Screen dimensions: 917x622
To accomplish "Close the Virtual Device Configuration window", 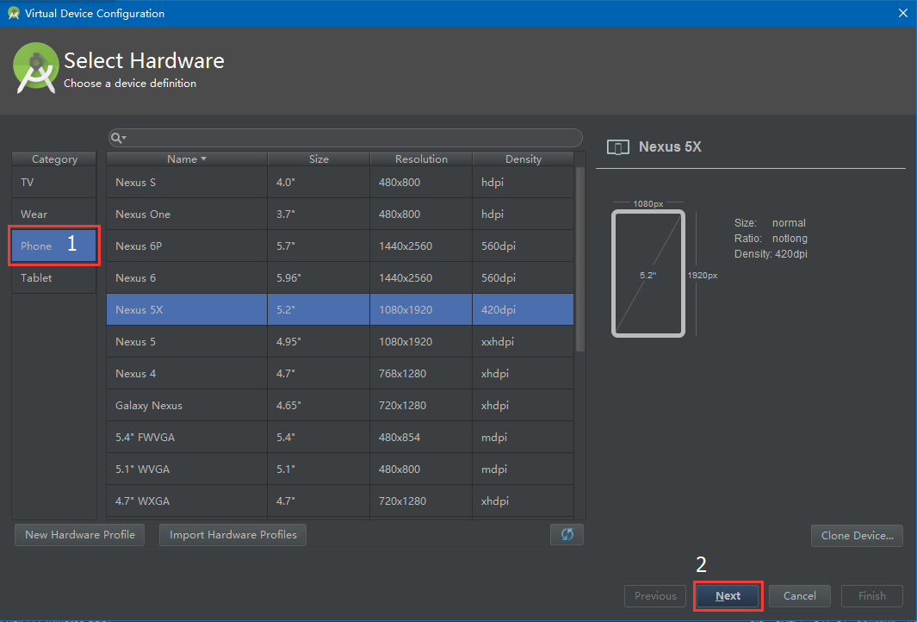I will pyautogui.click(x=902, y=13).
